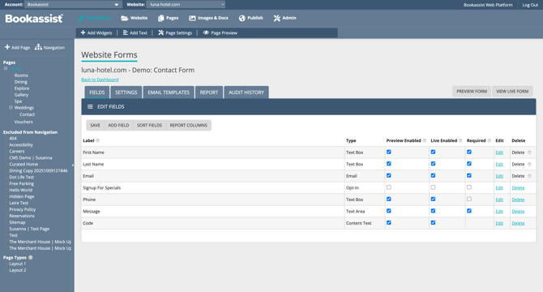The width and height of the screenshot is (543, 292).
Task: Click the Publish globe icon
Action: pyautogui.click(x=242, y=18)
